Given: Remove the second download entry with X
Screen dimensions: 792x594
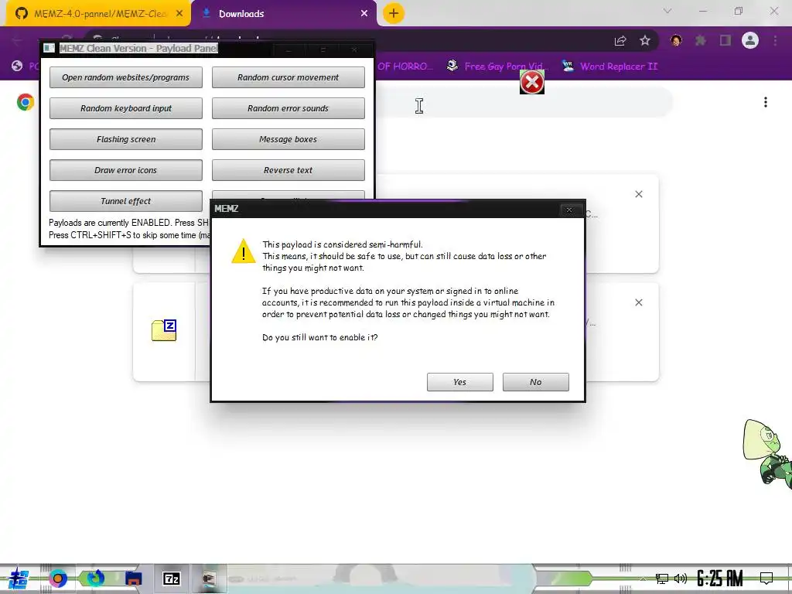Looking at the screenshot, I should click(x=638, y=302).
